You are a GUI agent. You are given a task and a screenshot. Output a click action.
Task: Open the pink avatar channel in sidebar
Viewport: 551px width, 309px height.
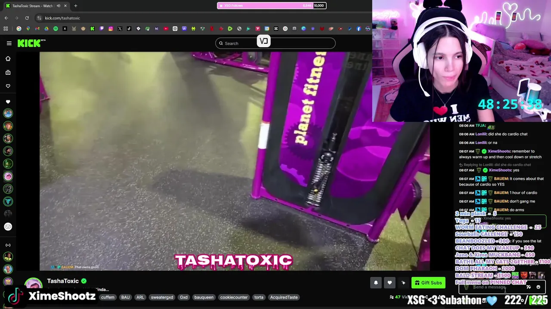click(x=8, y=176)
